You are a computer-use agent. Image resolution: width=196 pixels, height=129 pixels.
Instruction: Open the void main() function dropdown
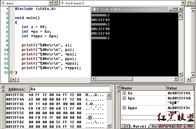tap(183, 3)
